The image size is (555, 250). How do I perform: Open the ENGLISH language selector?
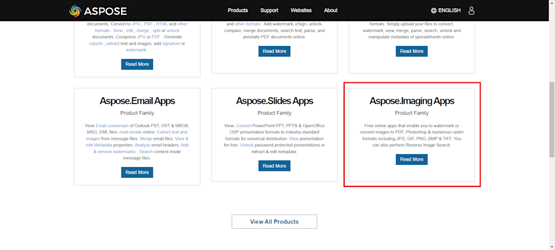point(449,11)
